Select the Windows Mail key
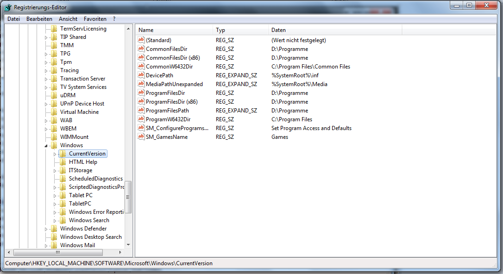 coord(78,245)
